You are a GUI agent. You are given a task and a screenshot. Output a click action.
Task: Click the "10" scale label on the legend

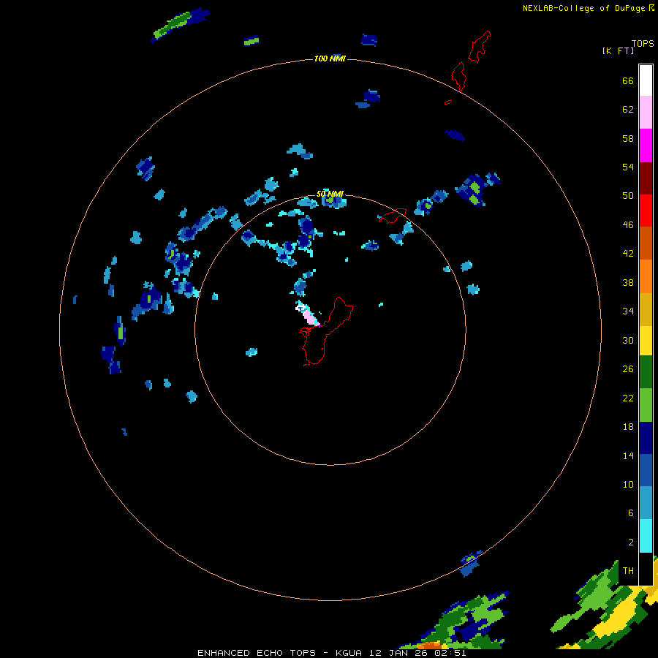coord(628,485)
